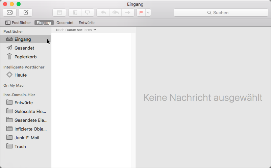Click the Forward arrow icon
The image size is (271, 168).
(127, 12)
